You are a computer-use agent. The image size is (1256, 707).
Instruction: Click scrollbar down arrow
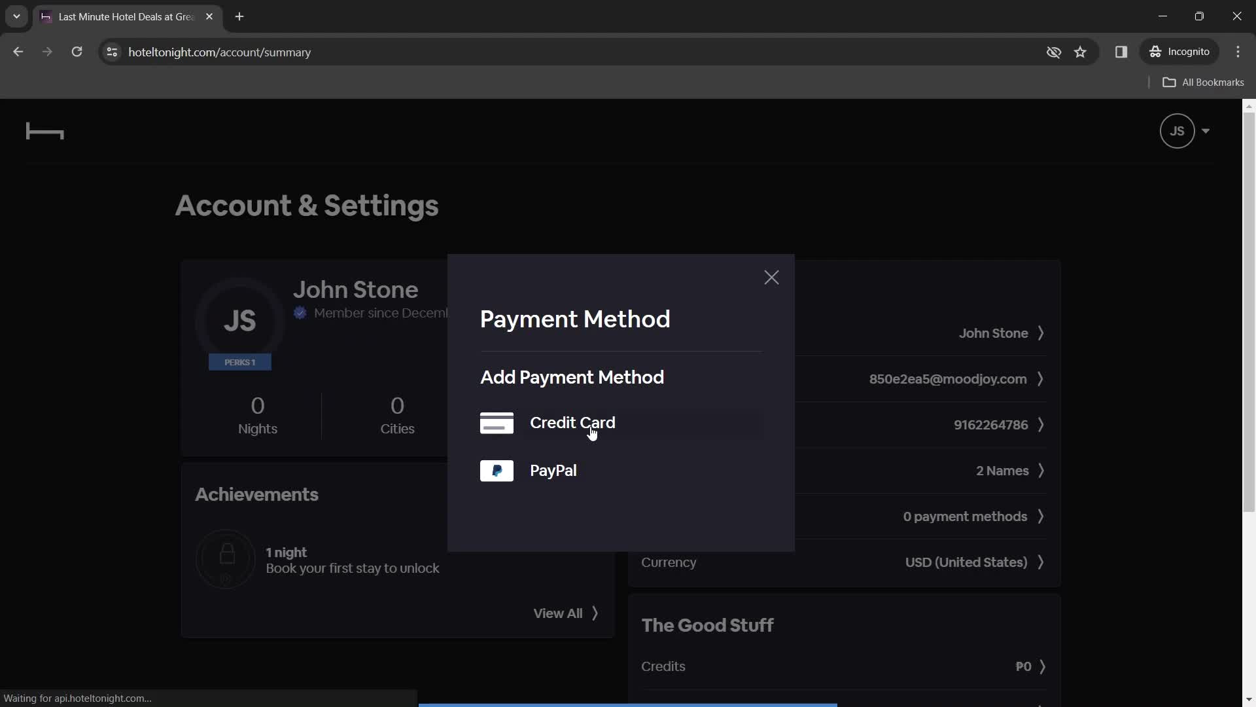click(x=1249, y=700)
